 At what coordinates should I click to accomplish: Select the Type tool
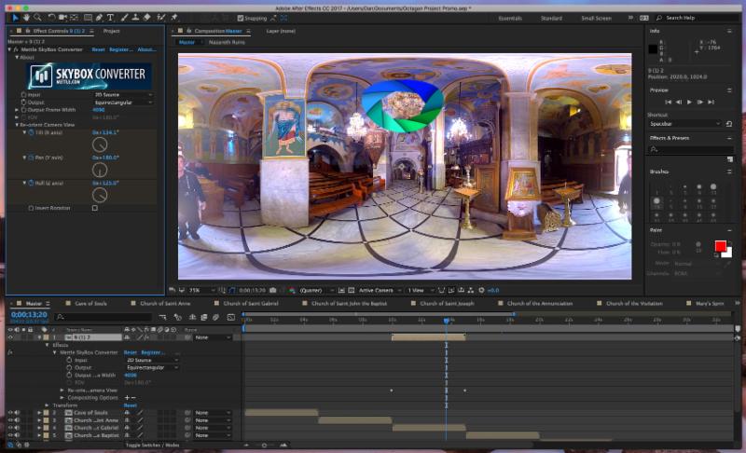click(111, 18)
